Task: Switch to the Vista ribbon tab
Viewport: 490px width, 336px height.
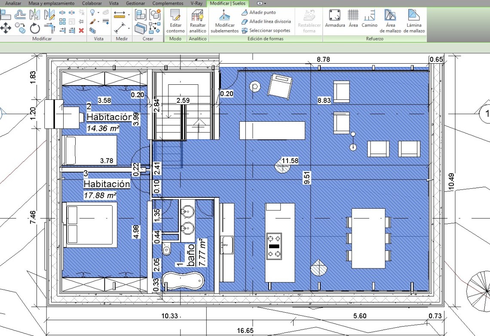Action: 114,3
